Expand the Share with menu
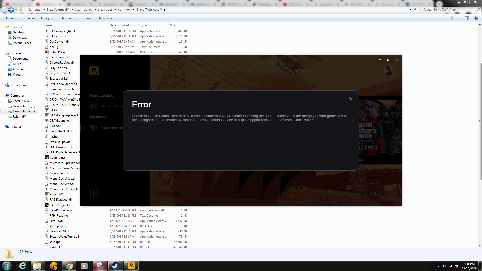Screen dimensions: 482x271 (69, 18)
